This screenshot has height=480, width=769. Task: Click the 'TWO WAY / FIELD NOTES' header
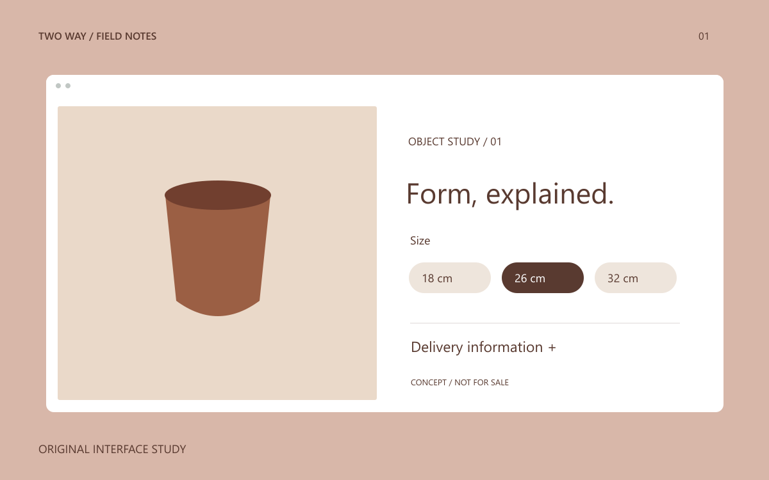click(97, 36)
